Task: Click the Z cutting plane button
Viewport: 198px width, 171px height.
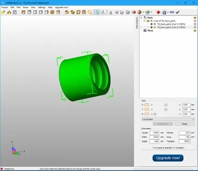Action: pyautogui.click(x=147, y=114)
